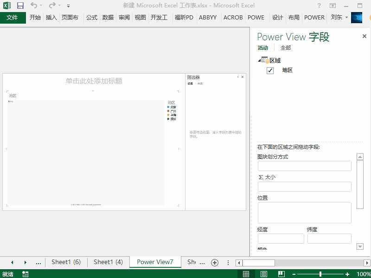Click the zoom slider handle
The height and width of the screenshot is (278, 371).
coord(320,274)
